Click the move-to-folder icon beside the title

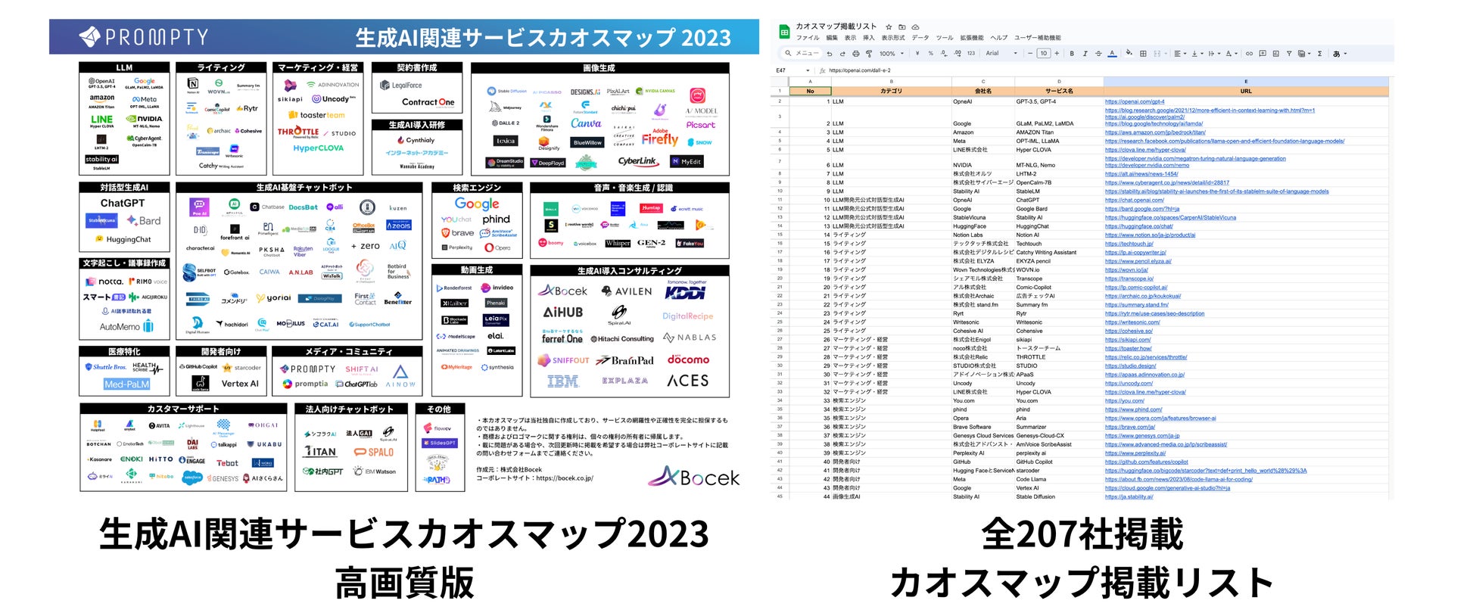902,26
